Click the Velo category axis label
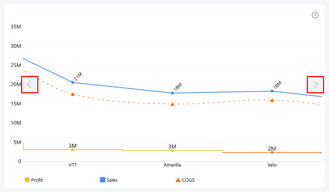 tap(272, 165)
